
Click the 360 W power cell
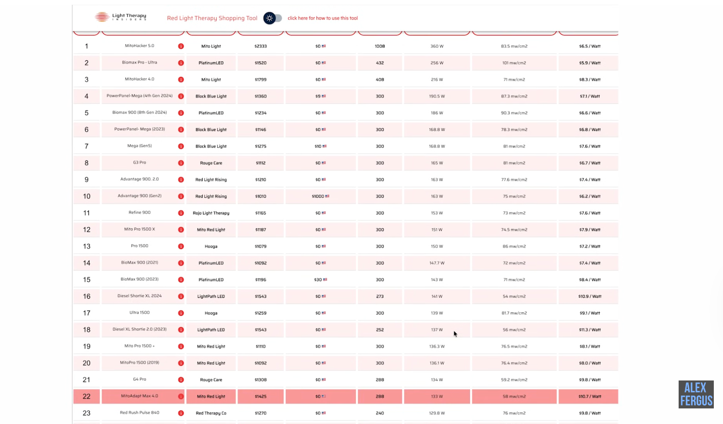pos(437,46)
